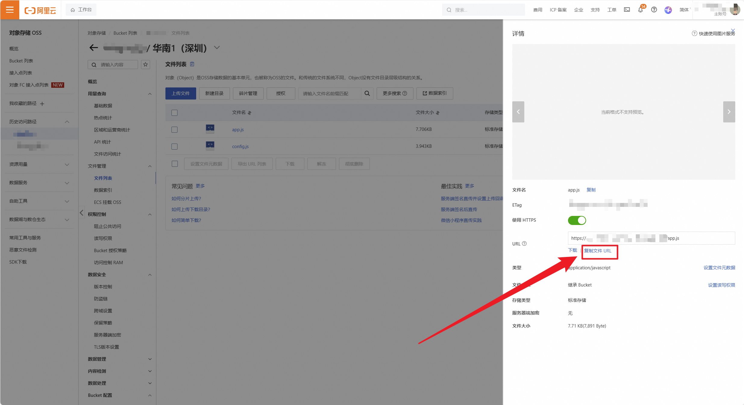Click the star favorite icon
This screenshot has width=744, height=405.
(146, 65)
